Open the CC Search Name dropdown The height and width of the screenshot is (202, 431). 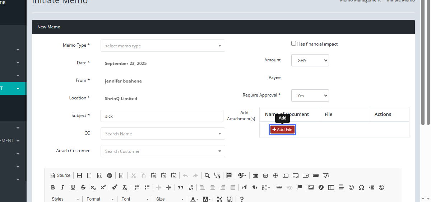click(163, 133)
